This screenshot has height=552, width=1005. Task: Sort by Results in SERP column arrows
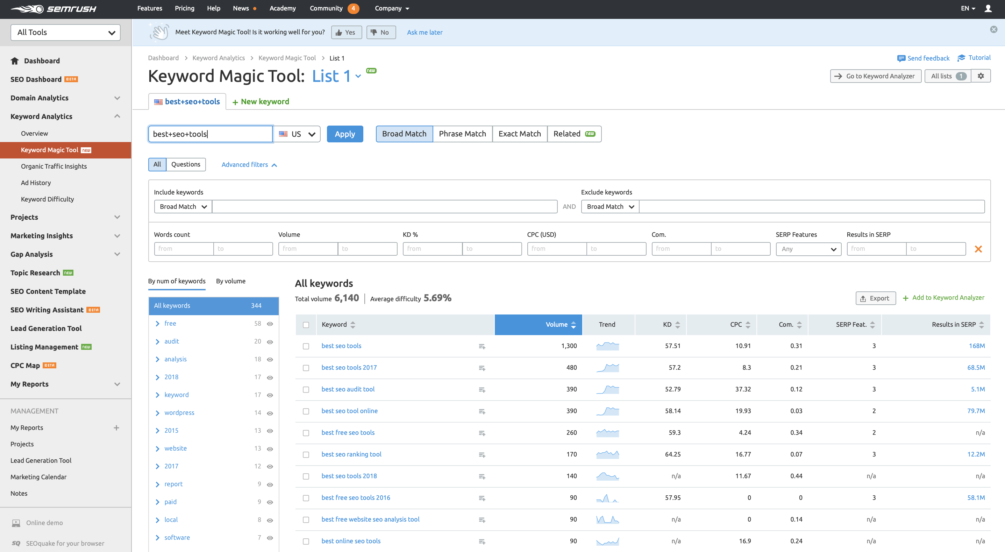pyautogui.click(x=982, y=325)
